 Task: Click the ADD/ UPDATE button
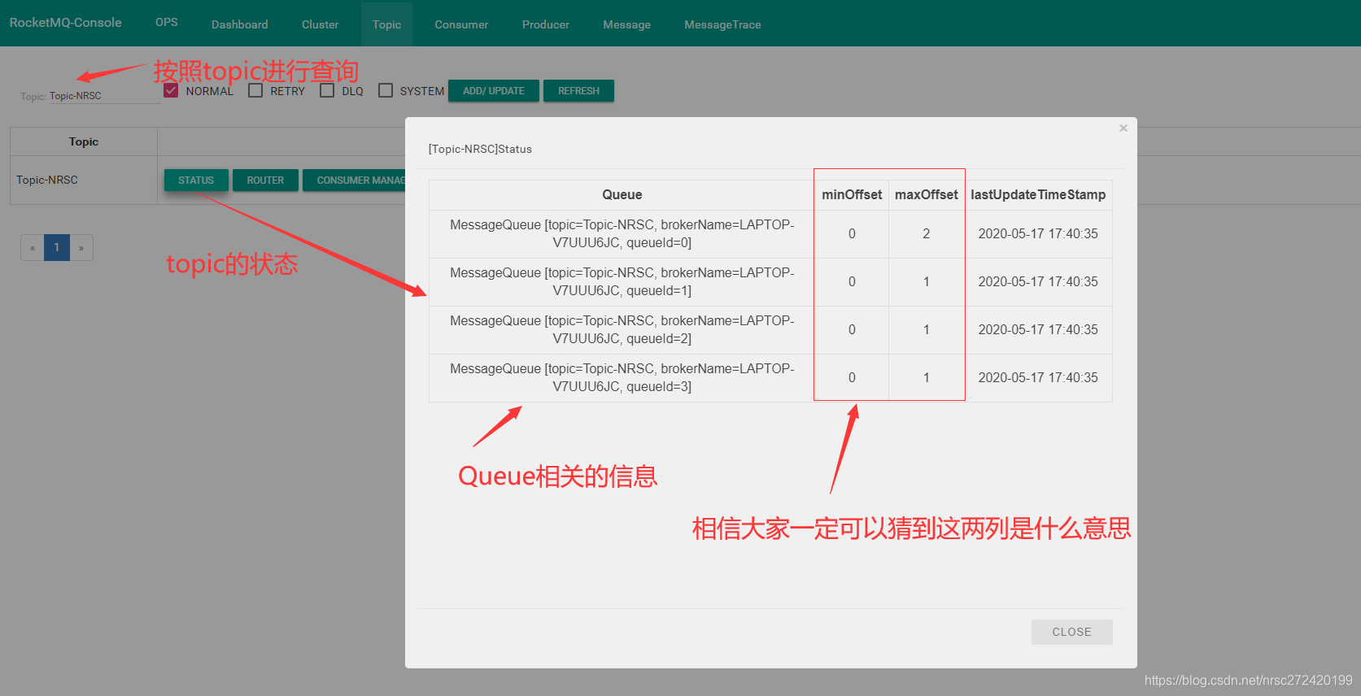pos(494,91)
